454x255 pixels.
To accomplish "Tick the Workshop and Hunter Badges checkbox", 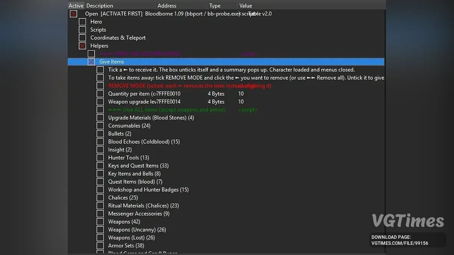I will [x=100, y=190].
